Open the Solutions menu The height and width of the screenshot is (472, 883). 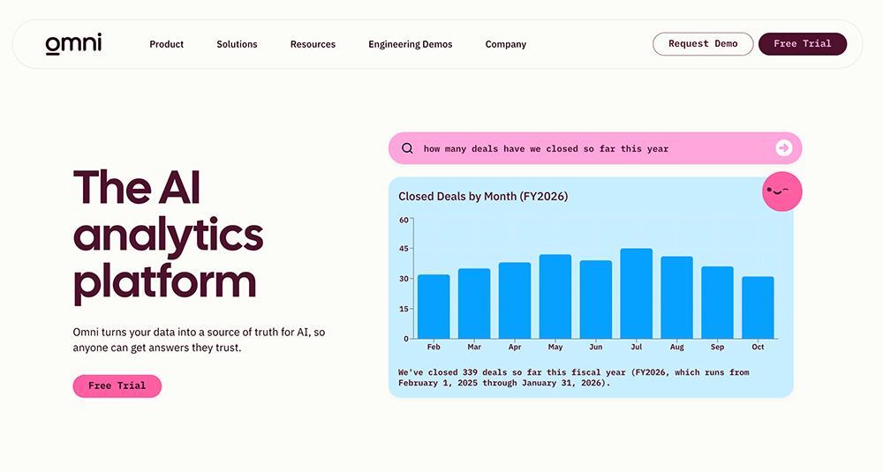pyautogui.click(x=237, y=44)
